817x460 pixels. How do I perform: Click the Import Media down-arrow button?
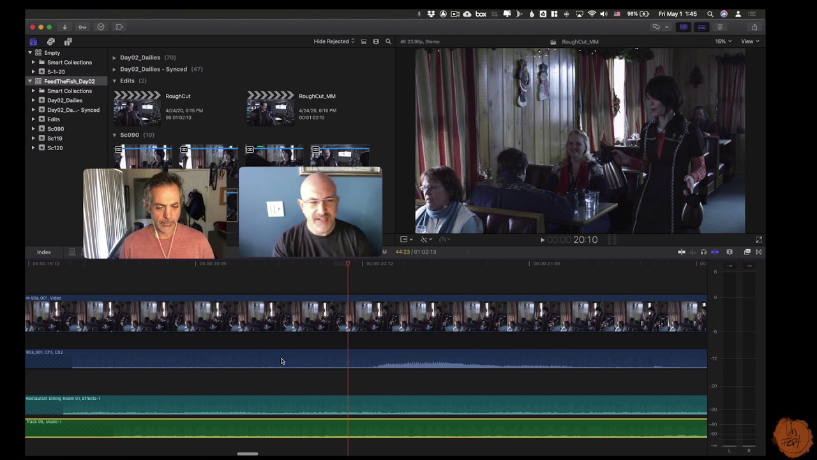coord(64,27)
